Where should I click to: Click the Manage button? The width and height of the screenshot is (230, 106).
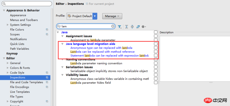(x=112, y=16)
